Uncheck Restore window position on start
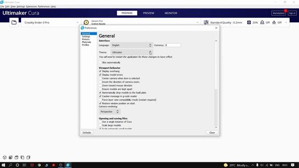 click(x=100, y=103)
